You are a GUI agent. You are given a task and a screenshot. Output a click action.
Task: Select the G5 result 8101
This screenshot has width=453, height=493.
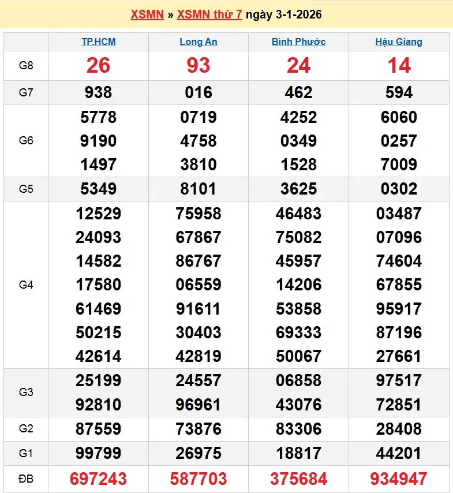(x=199, y=189)
